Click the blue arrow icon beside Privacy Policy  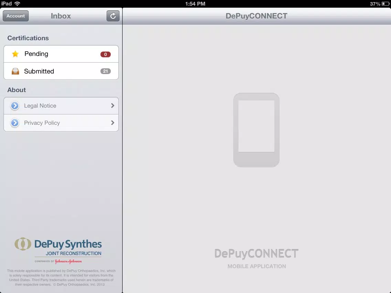tap(15, 123)
